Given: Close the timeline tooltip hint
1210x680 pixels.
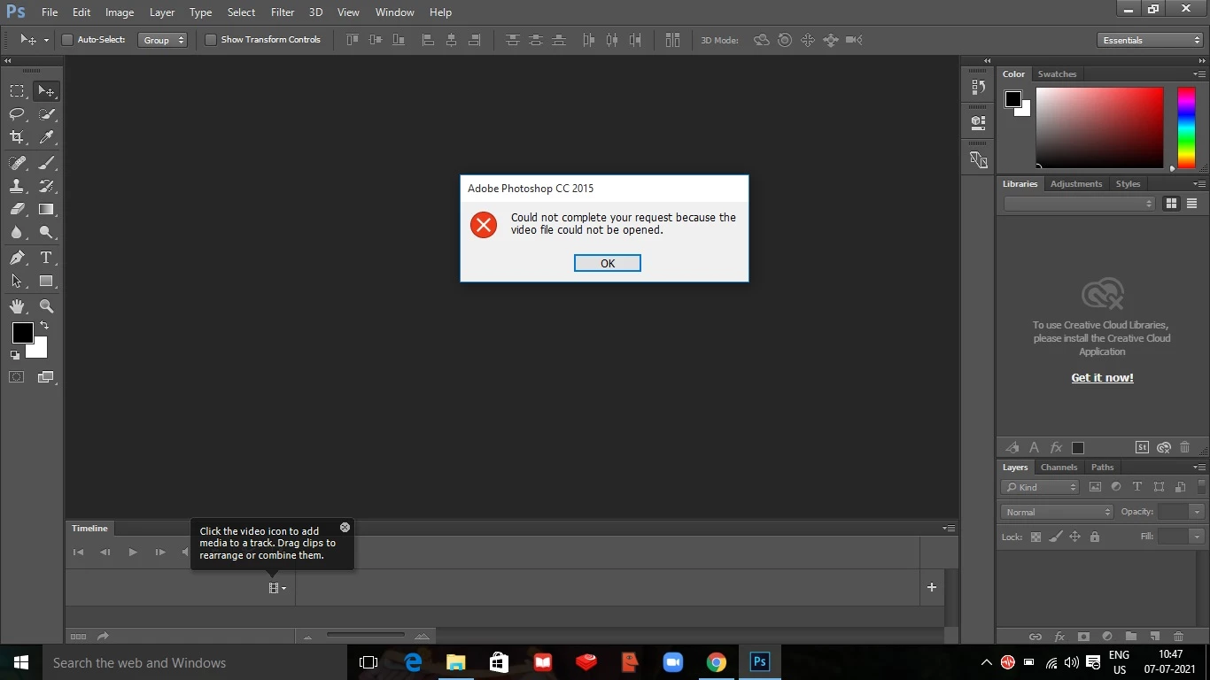Looking at the screenshot, I should 345,527.
